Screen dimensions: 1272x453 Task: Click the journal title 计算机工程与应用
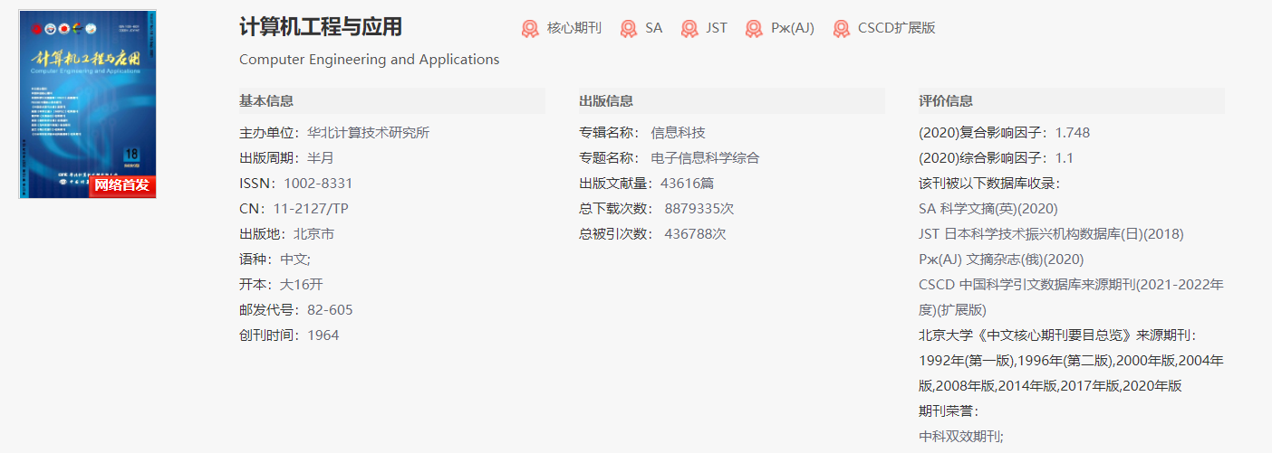pyautogui.click(x=321, y=27)
